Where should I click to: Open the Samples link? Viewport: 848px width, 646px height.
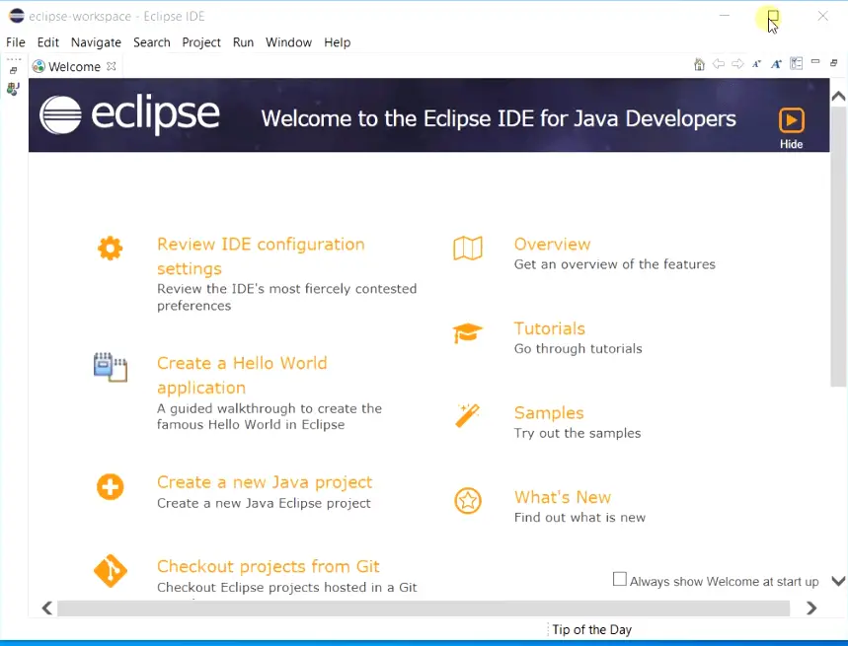549,412
